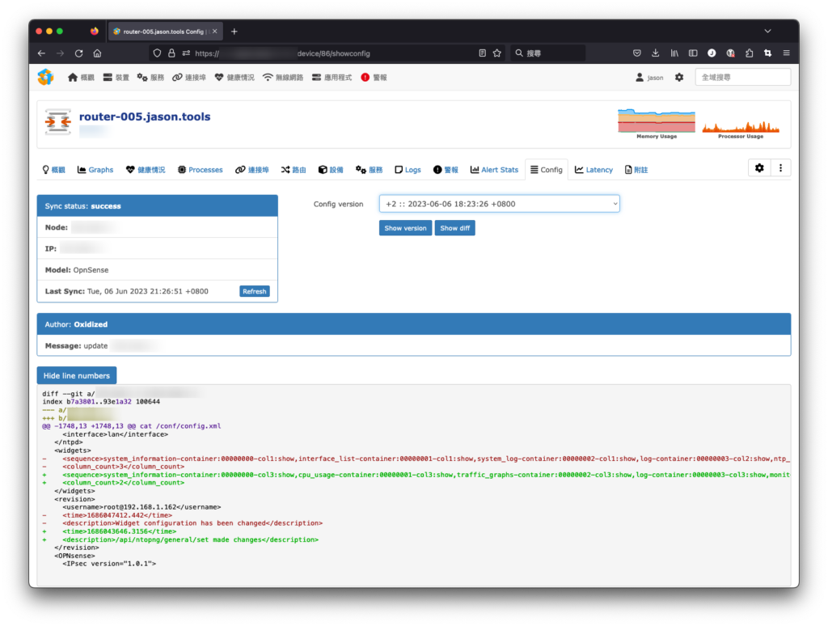Open the router-005.jason.tools hostname link
The width and height of the screenshot is (828, 626).
pos(145,116)
